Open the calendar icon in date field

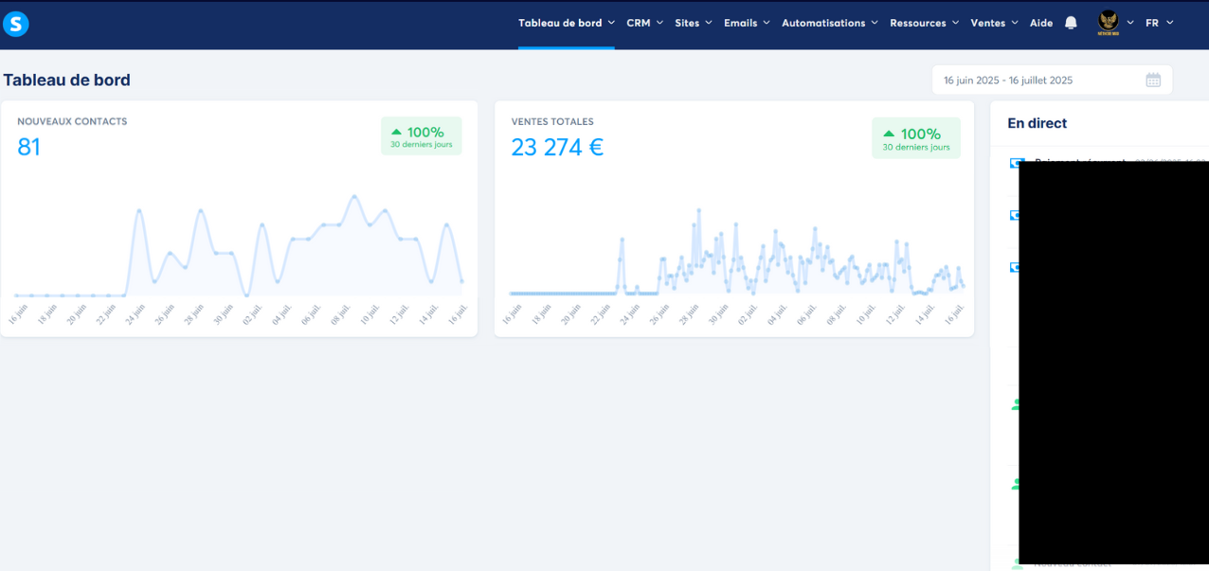pos(1153,80)
